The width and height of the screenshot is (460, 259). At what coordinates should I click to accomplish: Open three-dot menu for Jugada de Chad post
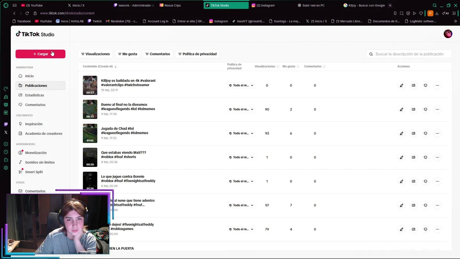click(437, 133)
